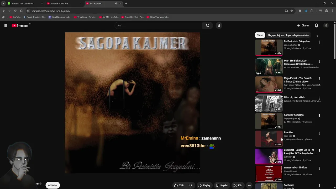Install app icon in address bar
The width and height of the screenshot is (336, 189).
(286, 11)
